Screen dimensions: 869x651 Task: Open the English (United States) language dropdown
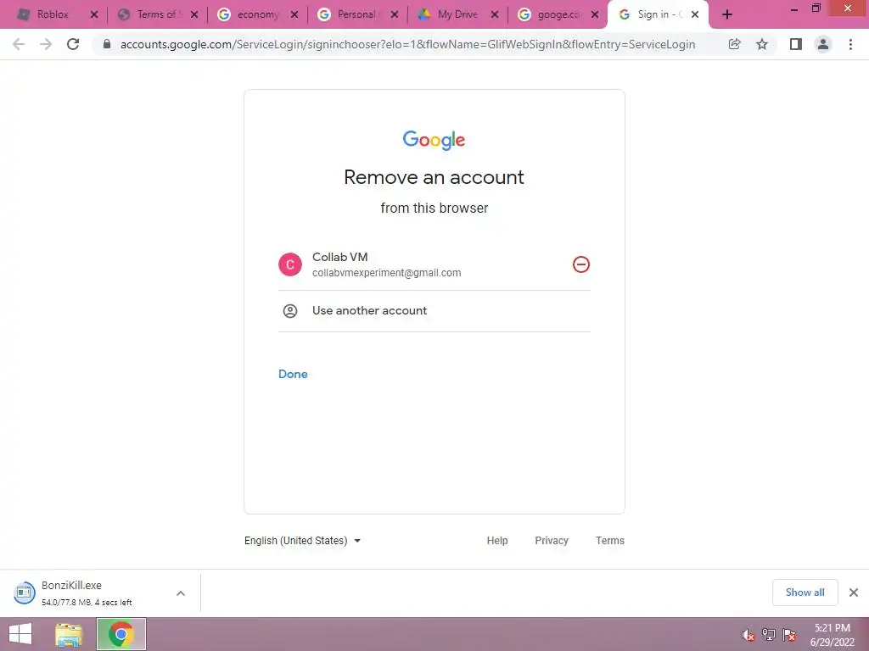coord(303,540)
